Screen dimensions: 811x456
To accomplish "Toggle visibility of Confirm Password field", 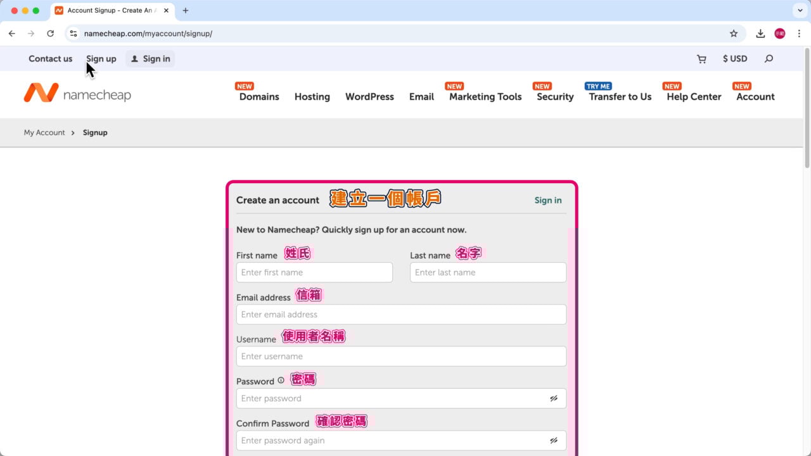I will [x=553, y=440].
